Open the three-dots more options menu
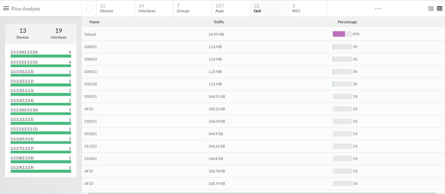445x194 pixels. tap(378, 9)
